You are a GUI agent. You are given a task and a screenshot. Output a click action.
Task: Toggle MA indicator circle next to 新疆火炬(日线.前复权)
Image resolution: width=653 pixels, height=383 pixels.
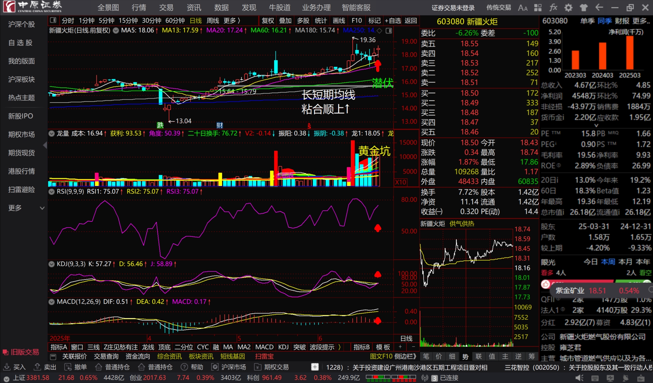116,31
